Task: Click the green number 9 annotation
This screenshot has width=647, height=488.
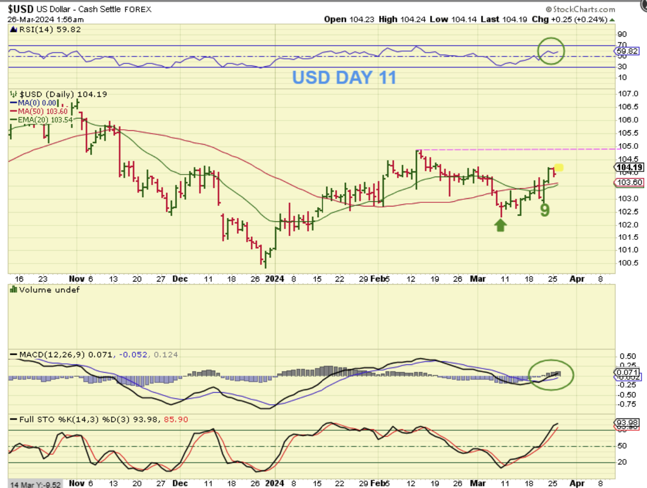Action: [545, 210]
